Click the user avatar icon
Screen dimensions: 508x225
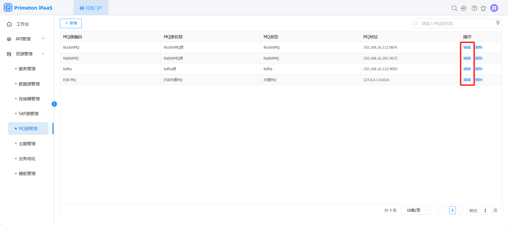(494, 8)
